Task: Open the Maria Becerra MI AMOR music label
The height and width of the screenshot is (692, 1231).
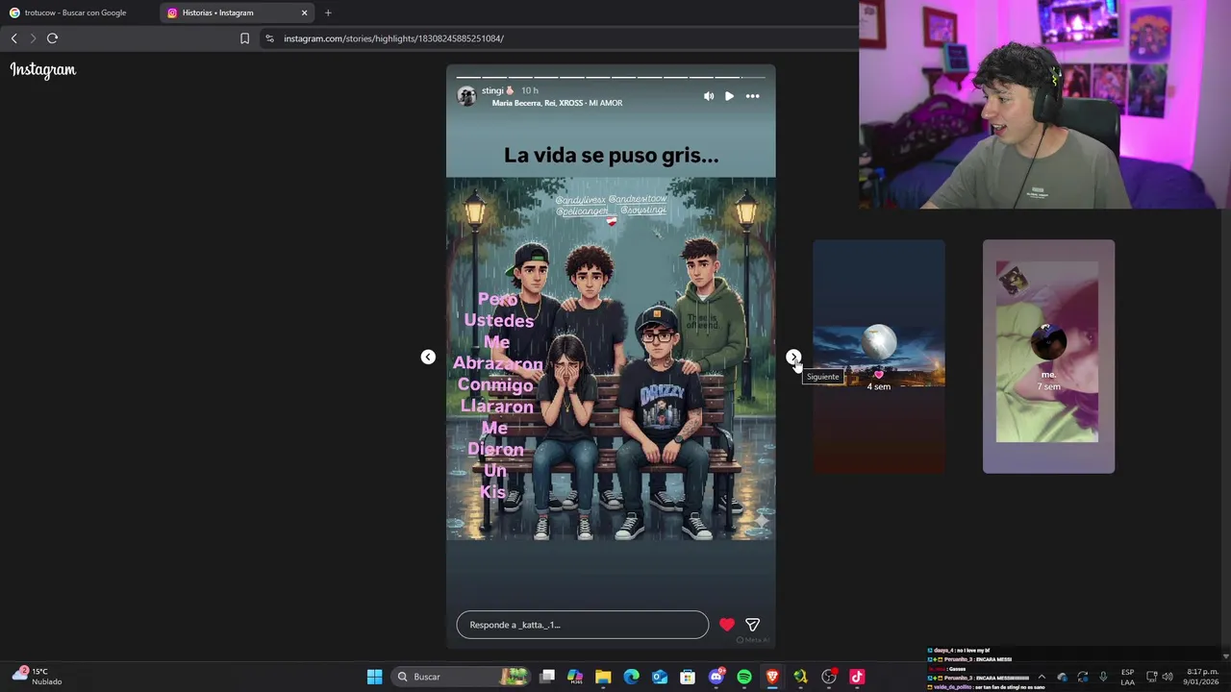Action: (x=557, y=103)
